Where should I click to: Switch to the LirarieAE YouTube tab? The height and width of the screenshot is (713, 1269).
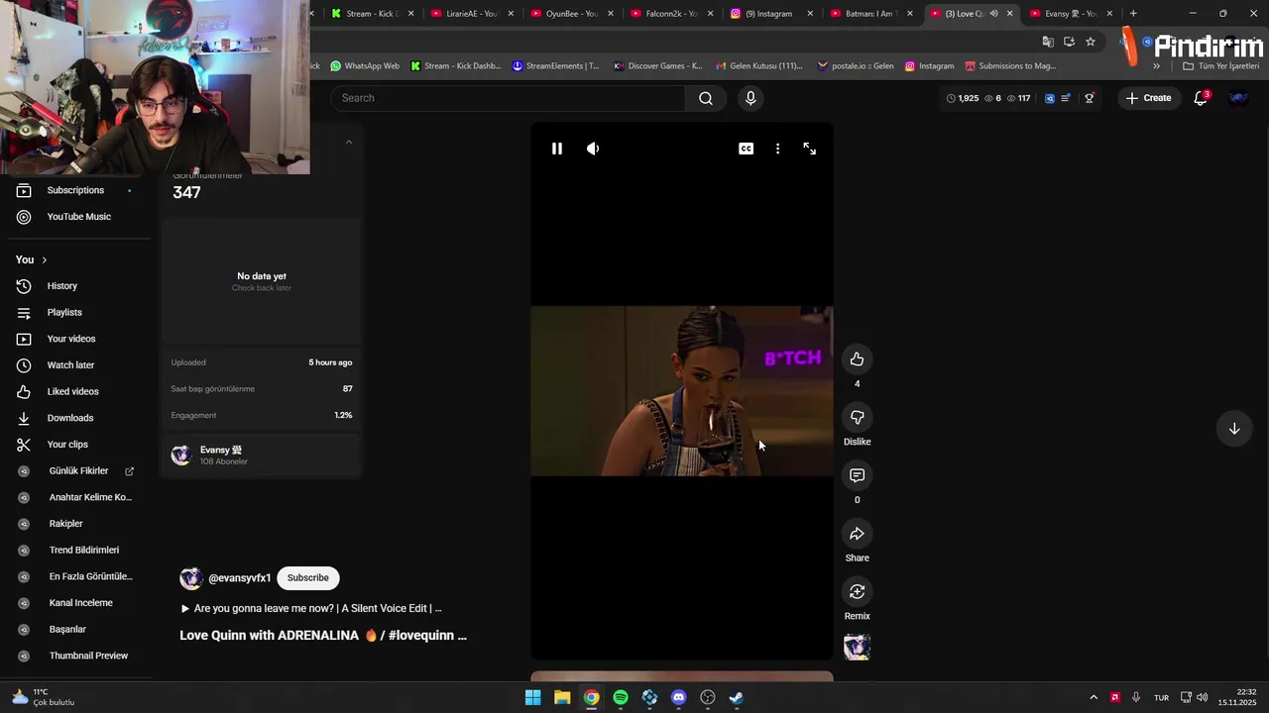472,14
